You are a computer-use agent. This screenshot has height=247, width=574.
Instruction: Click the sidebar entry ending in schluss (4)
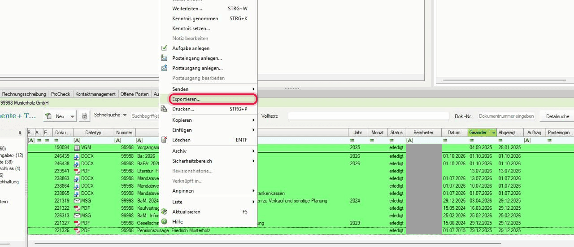10,169
